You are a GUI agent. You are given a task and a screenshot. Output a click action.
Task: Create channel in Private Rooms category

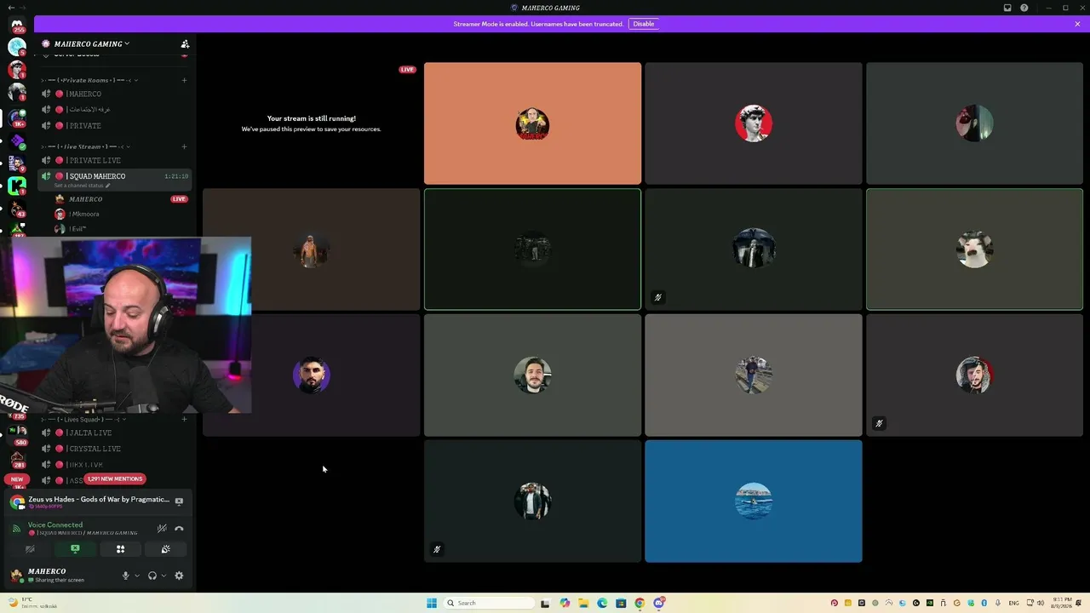tap(184, 80)
